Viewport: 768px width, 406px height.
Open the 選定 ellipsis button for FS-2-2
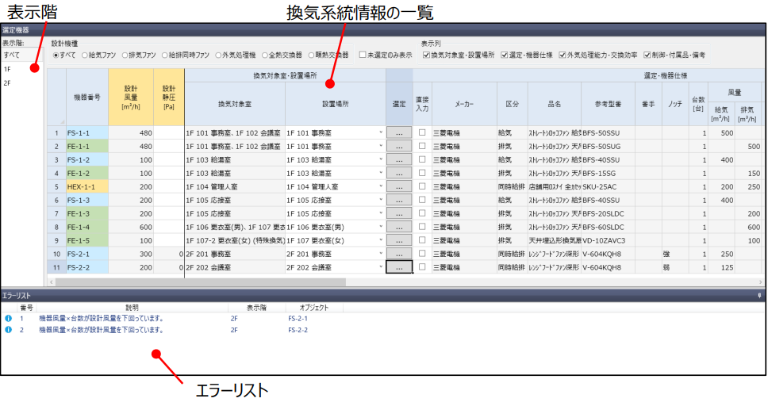(399, 268)
